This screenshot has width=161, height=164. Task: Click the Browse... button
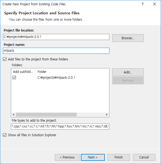[128, 38]
